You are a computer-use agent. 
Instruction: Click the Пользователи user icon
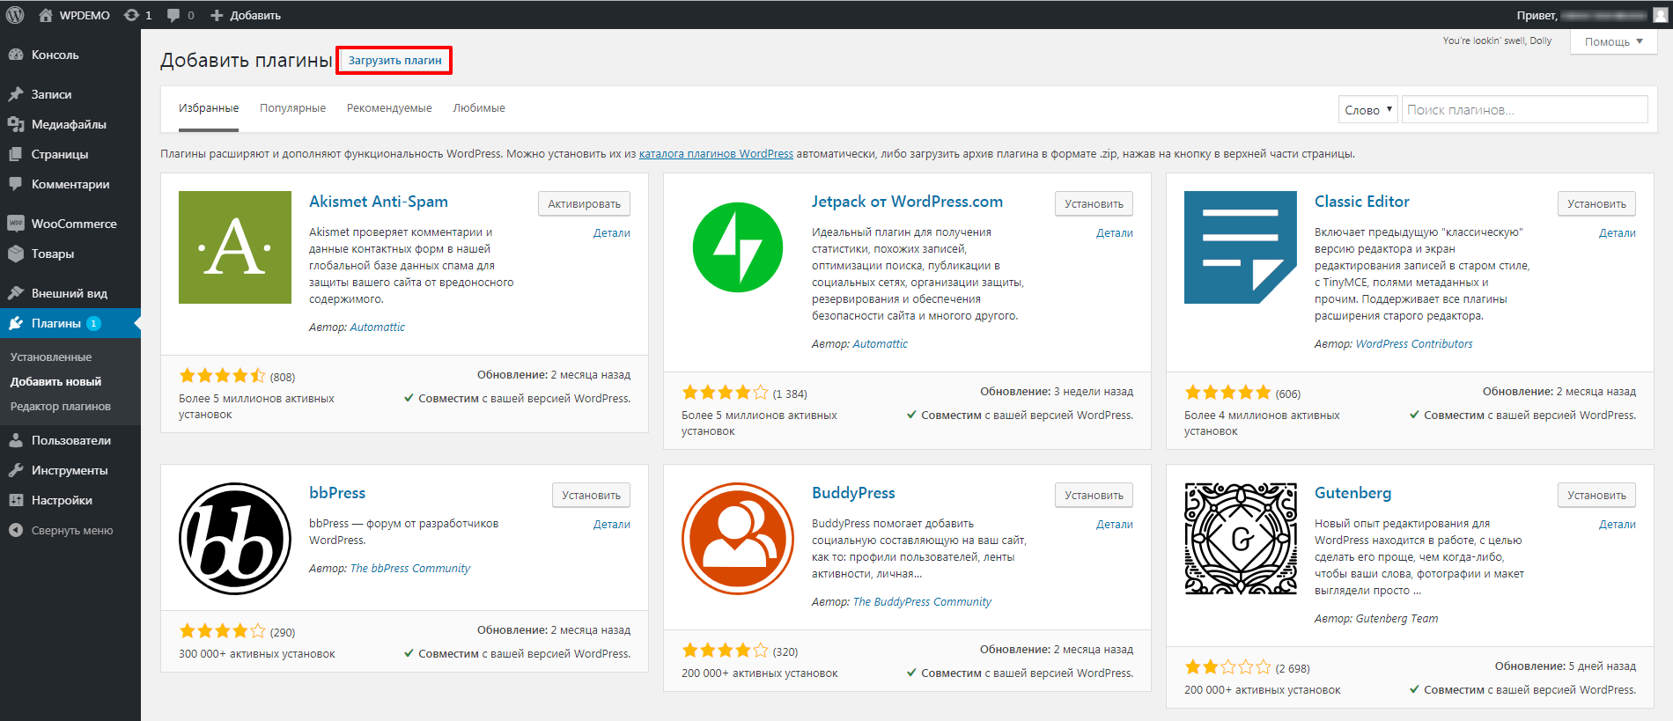pos(16,440)
